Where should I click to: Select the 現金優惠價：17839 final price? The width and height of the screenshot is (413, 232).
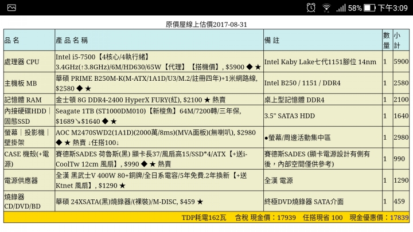tap(379, 218)
